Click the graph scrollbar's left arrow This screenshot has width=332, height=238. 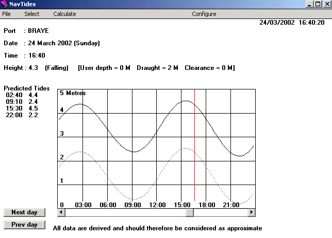[61, 212]
